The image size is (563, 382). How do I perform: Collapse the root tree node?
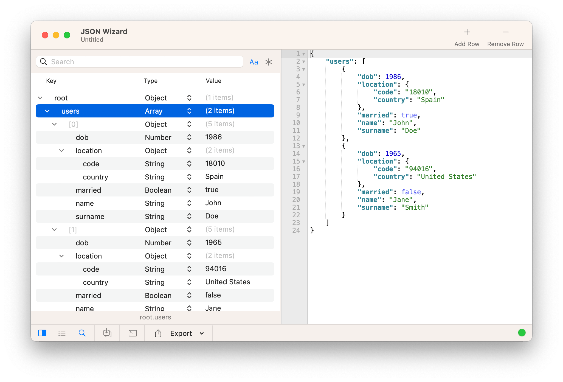(40, 98)
